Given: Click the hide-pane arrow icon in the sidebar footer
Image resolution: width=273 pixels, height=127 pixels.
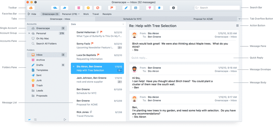Looking at the screenshot, I should [65, 120].
